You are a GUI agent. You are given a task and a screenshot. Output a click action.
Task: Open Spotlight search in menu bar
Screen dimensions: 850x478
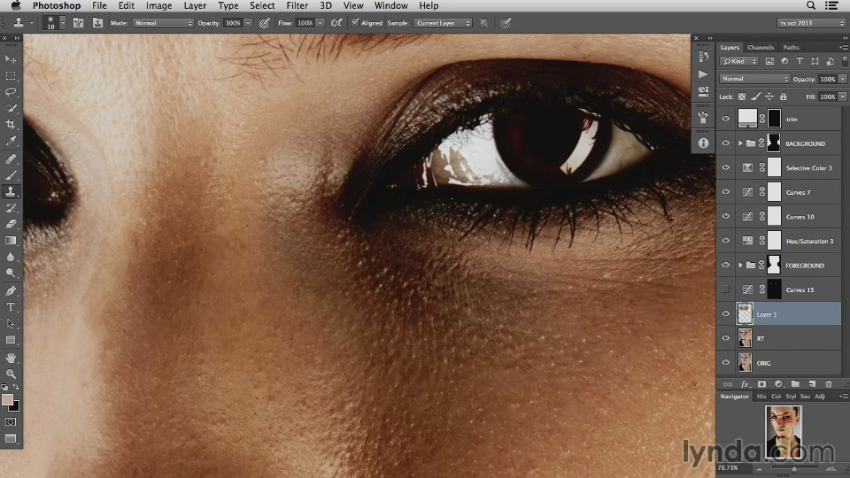tap(811, 5)
